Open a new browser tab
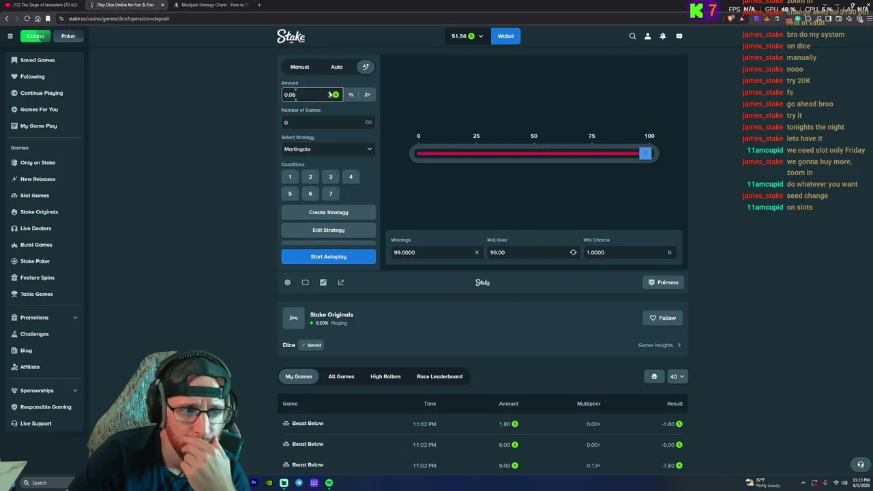873x491 pixels. [x=259, y=5]
